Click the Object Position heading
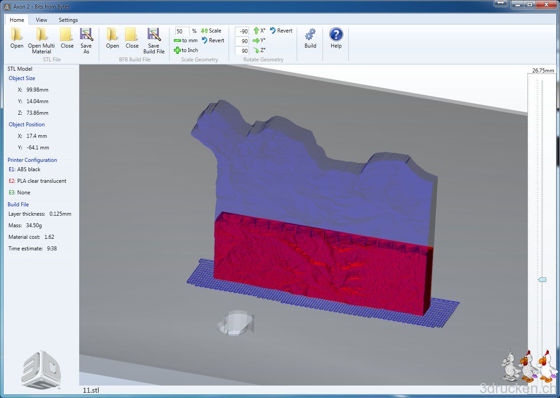Viewport: 560px width, 398px height. pos(27,125)
